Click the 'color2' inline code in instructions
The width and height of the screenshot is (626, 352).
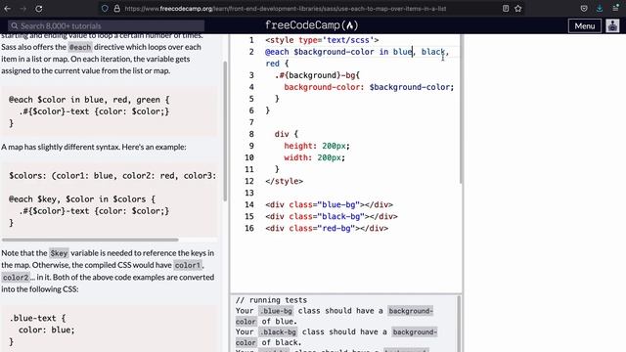point(16,278)
